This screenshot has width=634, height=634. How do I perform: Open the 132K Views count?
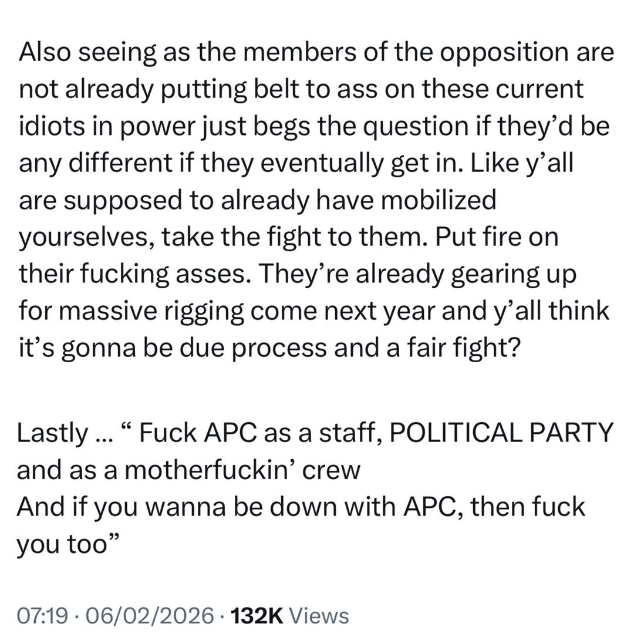pos(290,616)
